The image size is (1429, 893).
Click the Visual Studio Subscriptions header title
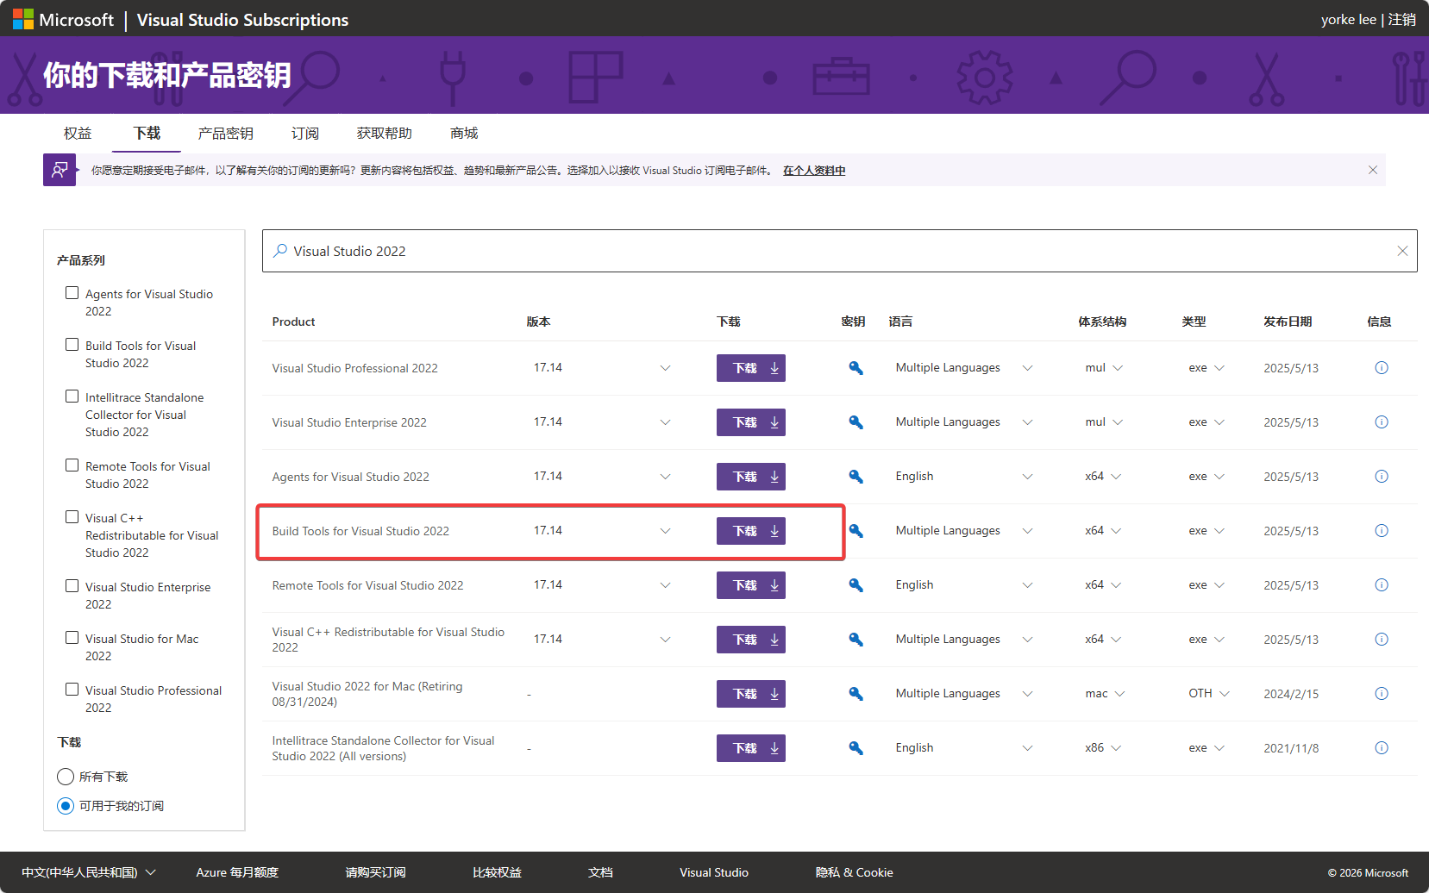point(242,20)
